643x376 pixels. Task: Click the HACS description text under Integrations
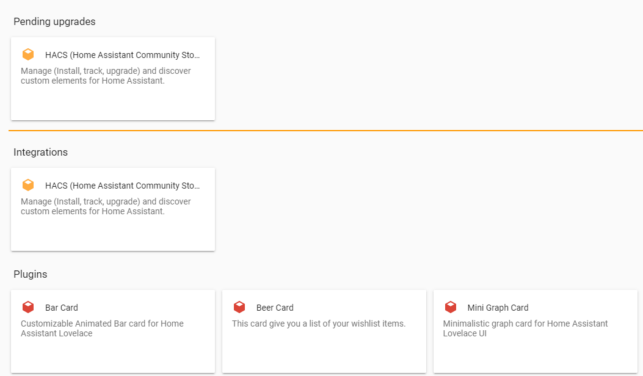[x=106, y=206]
